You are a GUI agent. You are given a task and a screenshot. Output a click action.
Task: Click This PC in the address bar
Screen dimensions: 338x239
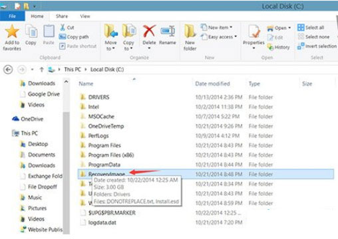pos(73,70)
